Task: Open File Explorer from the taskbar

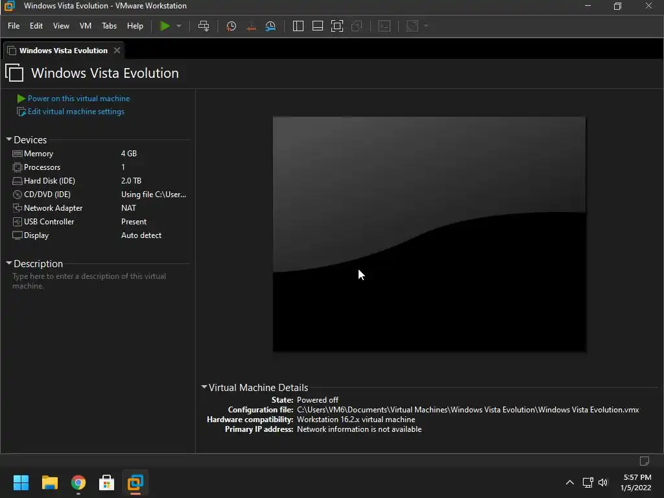Action: click(x=49, y=482)
